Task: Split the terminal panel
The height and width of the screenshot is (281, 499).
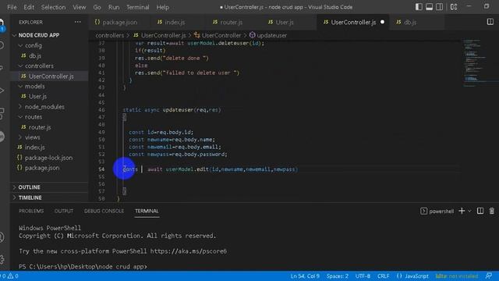Action: click(x=480, y=211)
